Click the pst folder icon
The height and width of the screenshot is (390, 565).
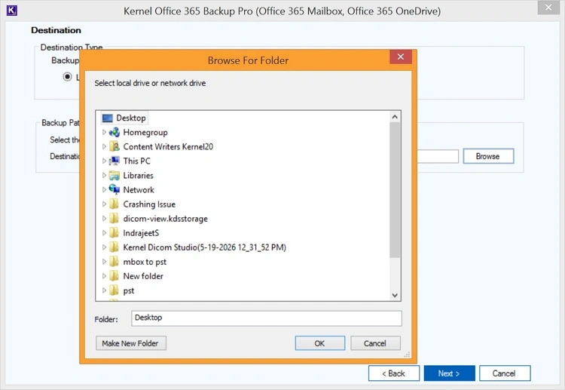pyautogui.click(x=114, y=290)
